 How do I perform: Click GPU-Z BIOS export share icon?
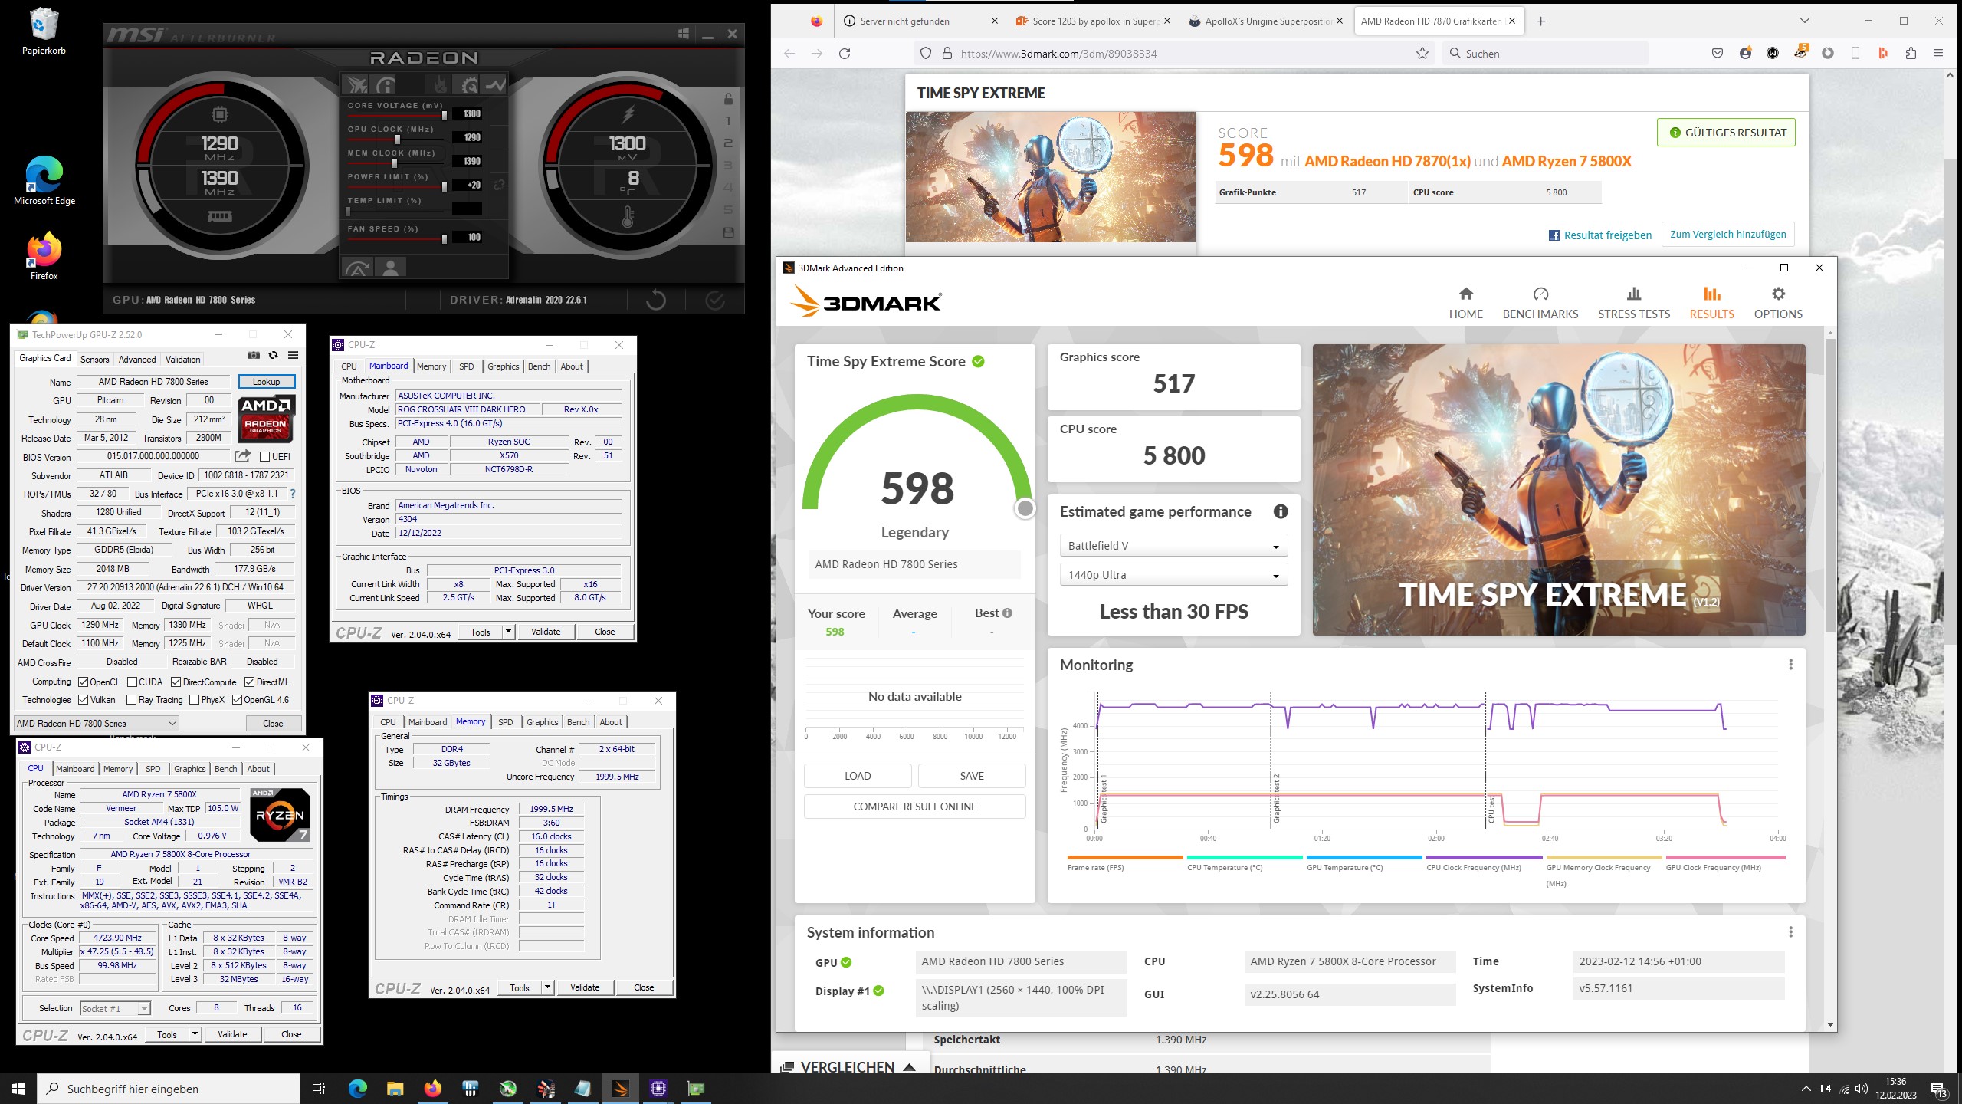coord(242,456)
